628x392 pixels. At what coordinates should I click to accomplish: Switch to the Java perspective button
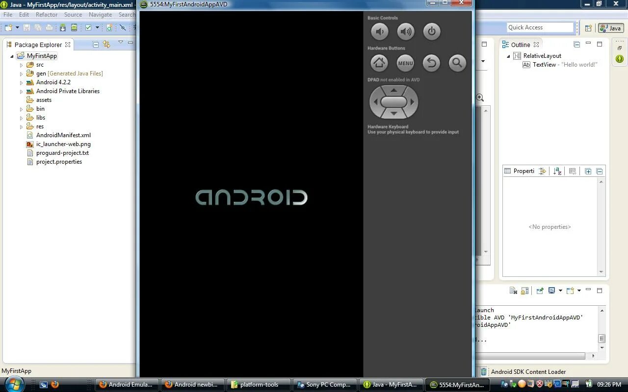[x=610, y=28]
